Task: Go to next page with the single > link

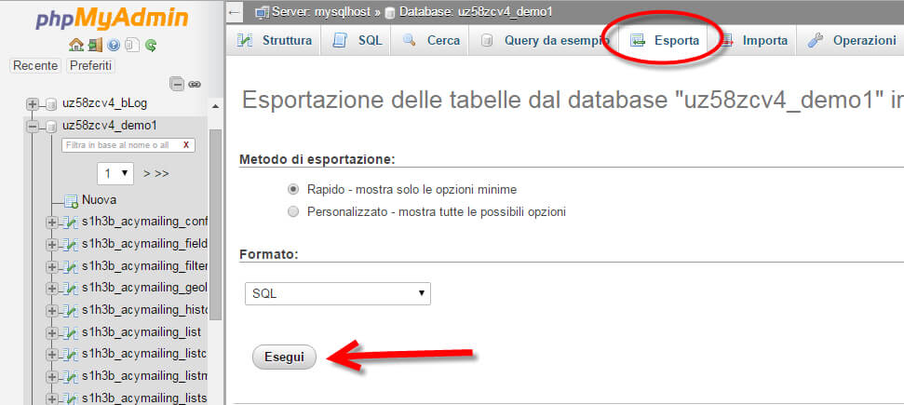Action: pos(147,174)
